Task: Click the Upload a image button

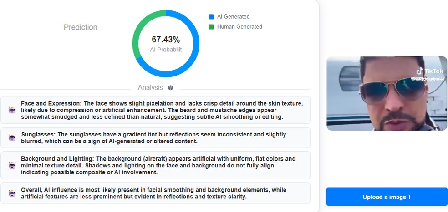Action: tap(387, 197)
